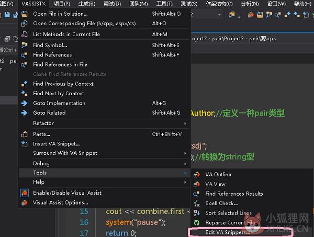
Task: Expand Surround With VA Snippet submenu arrow
Action: tap(185, 153)
